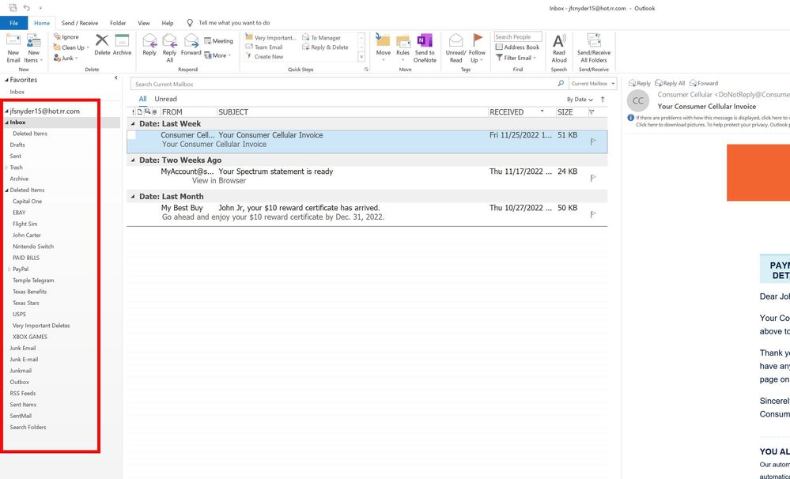Click Reply All in the ribbon
This screenshot has height=479, width=790.
(x=169, y=48)
